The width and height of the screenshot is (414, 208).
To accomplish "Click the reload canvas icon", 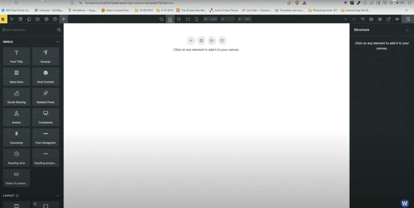I will 161,19.
